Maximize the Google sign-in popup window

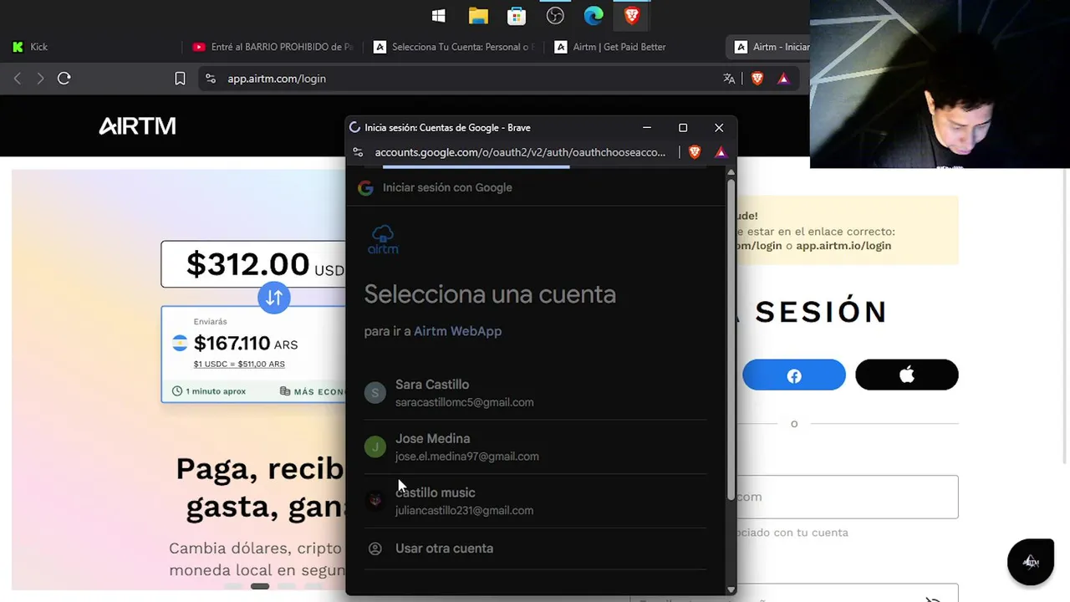(683, 128)
